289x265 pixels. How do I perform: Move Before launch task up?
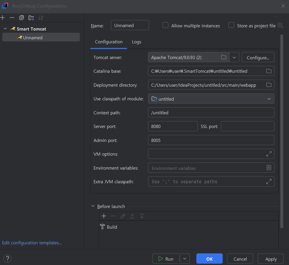point(132,216)
